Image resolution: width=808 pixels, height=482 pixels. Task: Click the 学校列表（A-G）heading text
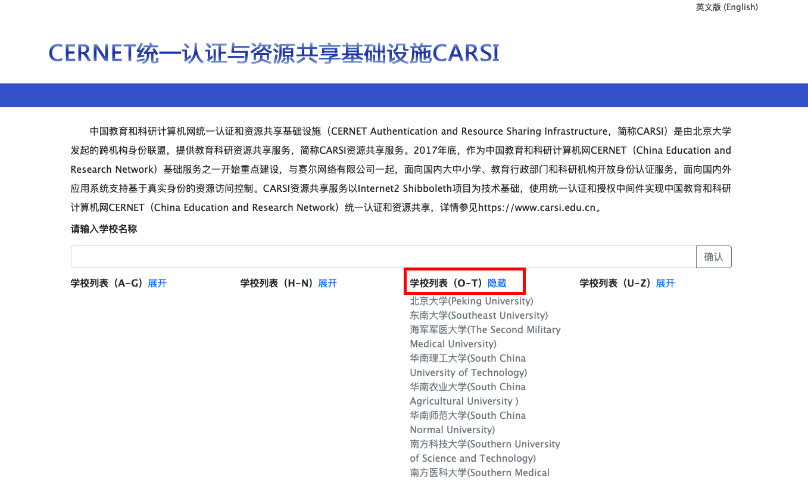tap(108, 283)
